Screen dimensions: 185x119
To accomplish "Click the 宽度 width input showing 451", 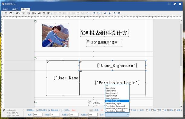I will [38, 114].
